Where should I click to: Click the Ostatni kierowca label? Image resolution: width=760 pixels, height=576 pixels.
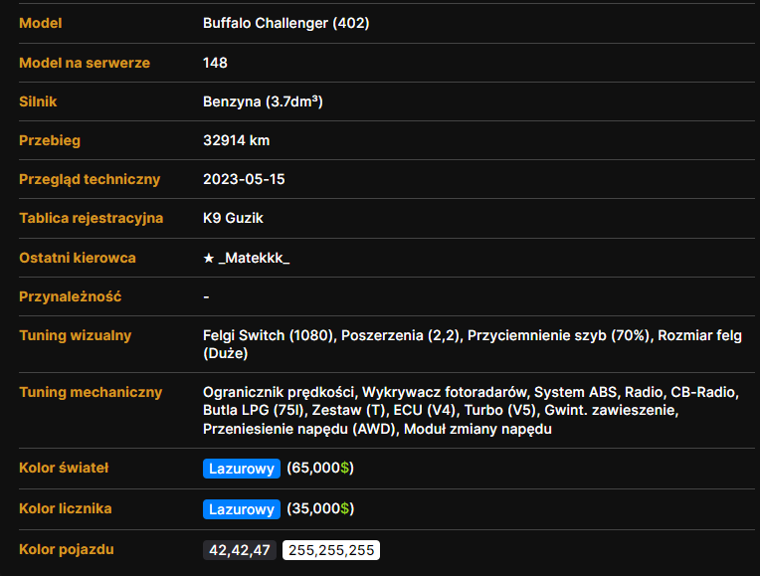point(78,258)
